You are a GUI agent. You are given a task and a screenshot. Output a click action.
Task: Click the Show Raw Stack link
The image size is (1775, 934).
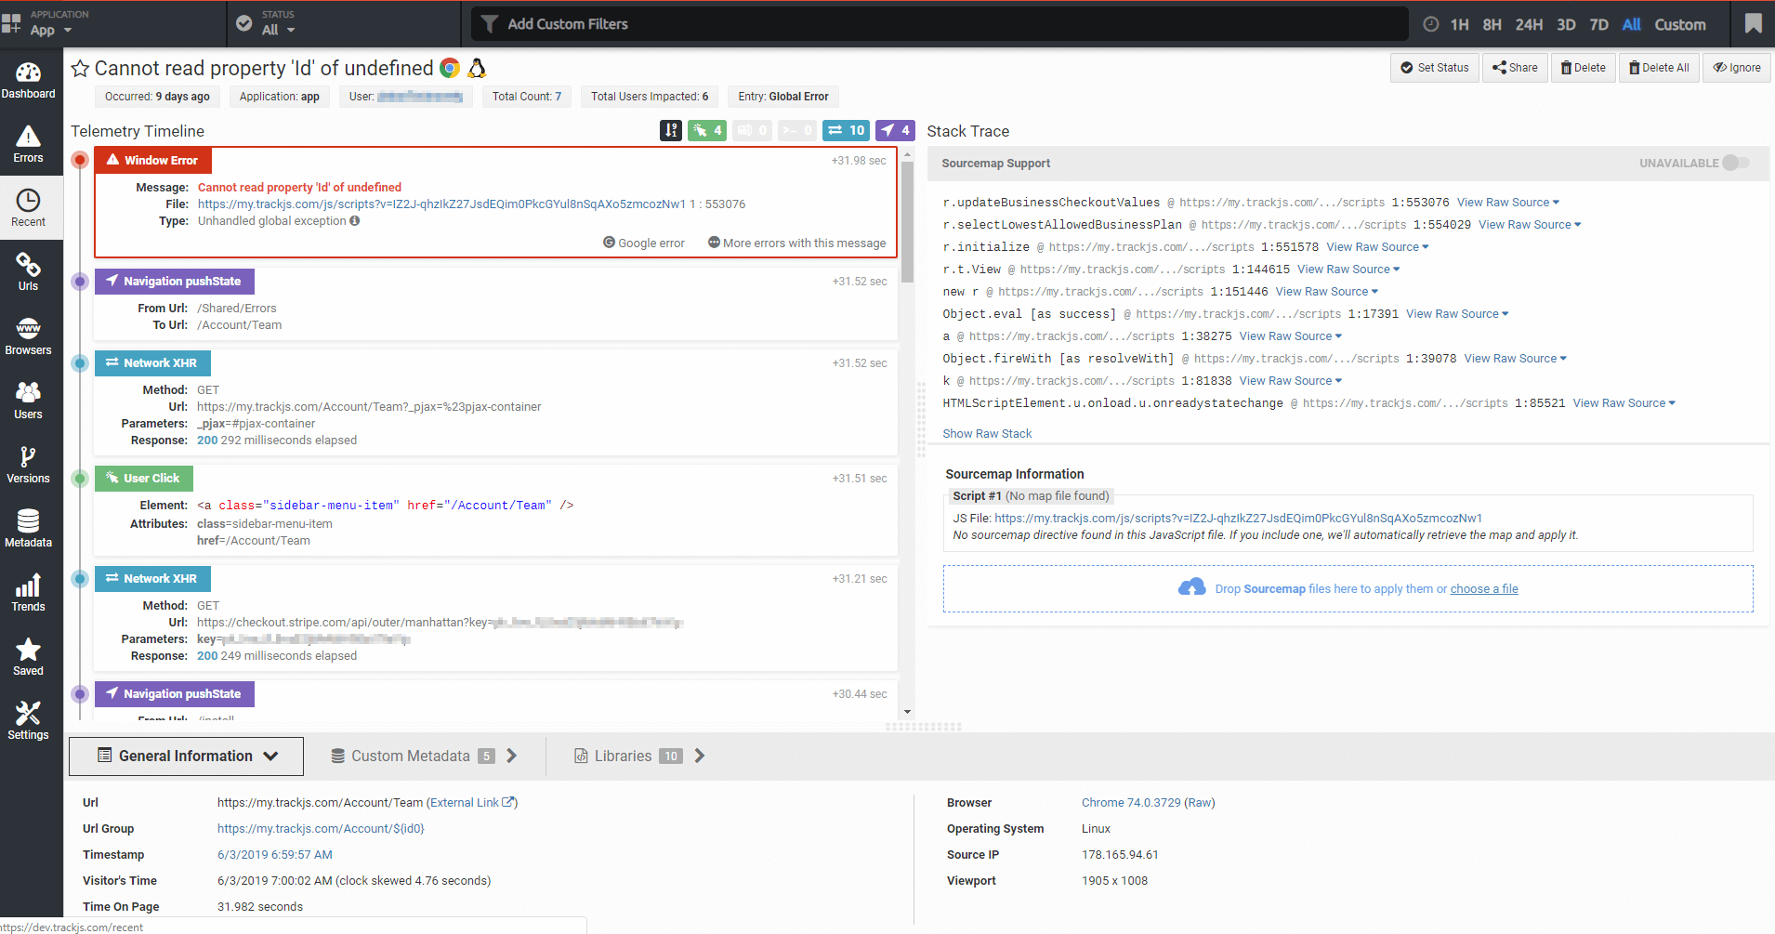tap(987, 434)
